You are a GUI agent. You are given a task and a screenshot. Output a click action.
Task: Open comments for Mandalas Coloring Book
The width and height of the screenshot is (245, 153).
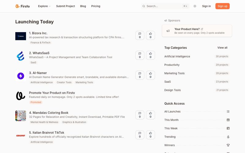(x=140, y=115)
